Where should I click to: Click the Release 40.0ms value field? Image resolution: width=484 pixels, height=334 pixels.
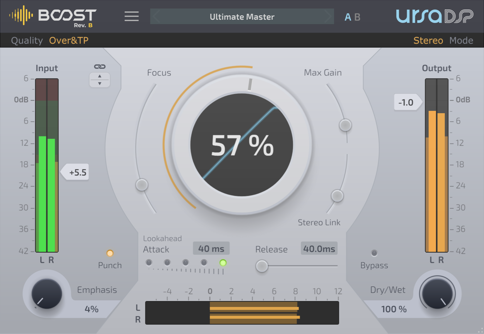click(x=319, y=248)
